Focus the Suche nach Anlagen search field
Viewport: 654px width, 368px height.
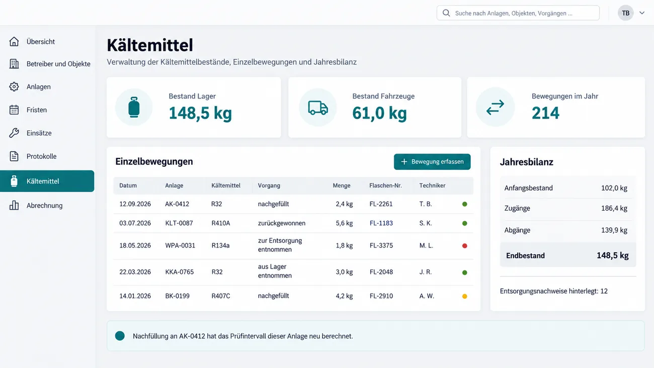coord(518,13)
